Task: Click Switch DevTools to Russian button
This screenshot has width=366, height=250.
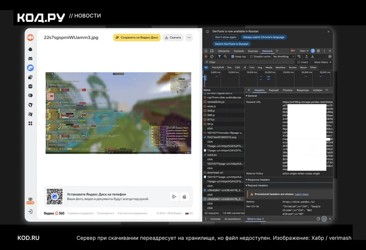Action: 232,44
